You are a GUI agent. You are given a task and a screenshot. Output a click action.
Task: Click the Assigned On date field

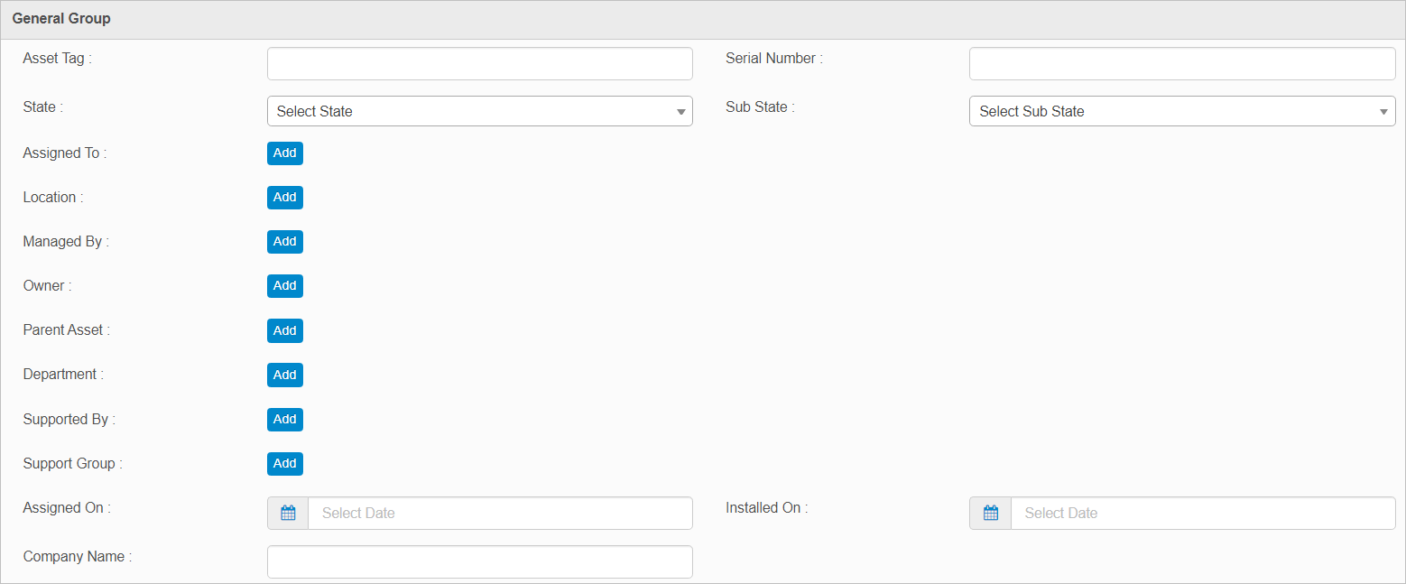click(500, 513)
